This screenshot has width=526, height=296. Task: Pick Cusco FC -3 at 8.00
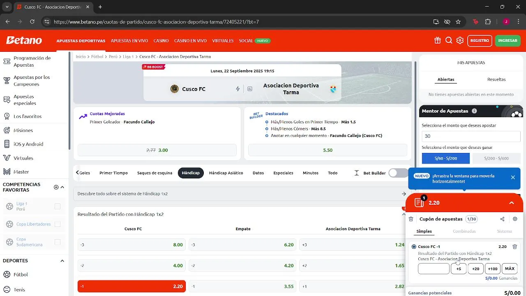click(131, 245)
